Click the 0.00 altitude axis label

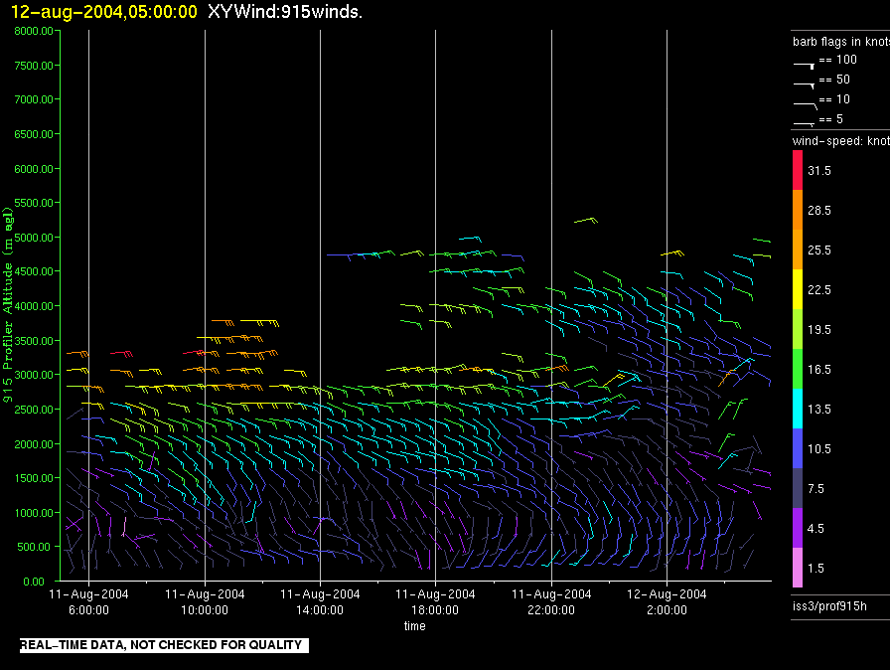pyautogui.click(x=34, y=582)
